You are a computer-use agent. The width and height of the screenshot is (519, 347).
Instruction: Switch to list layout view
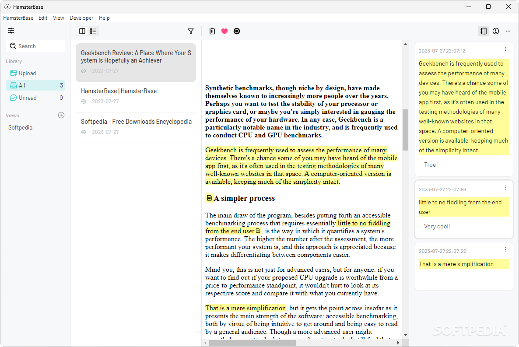click(93, 31)
